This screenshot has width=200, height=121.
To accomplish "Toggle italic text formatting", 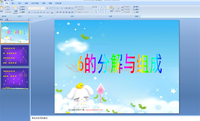I will click(32, 12).
